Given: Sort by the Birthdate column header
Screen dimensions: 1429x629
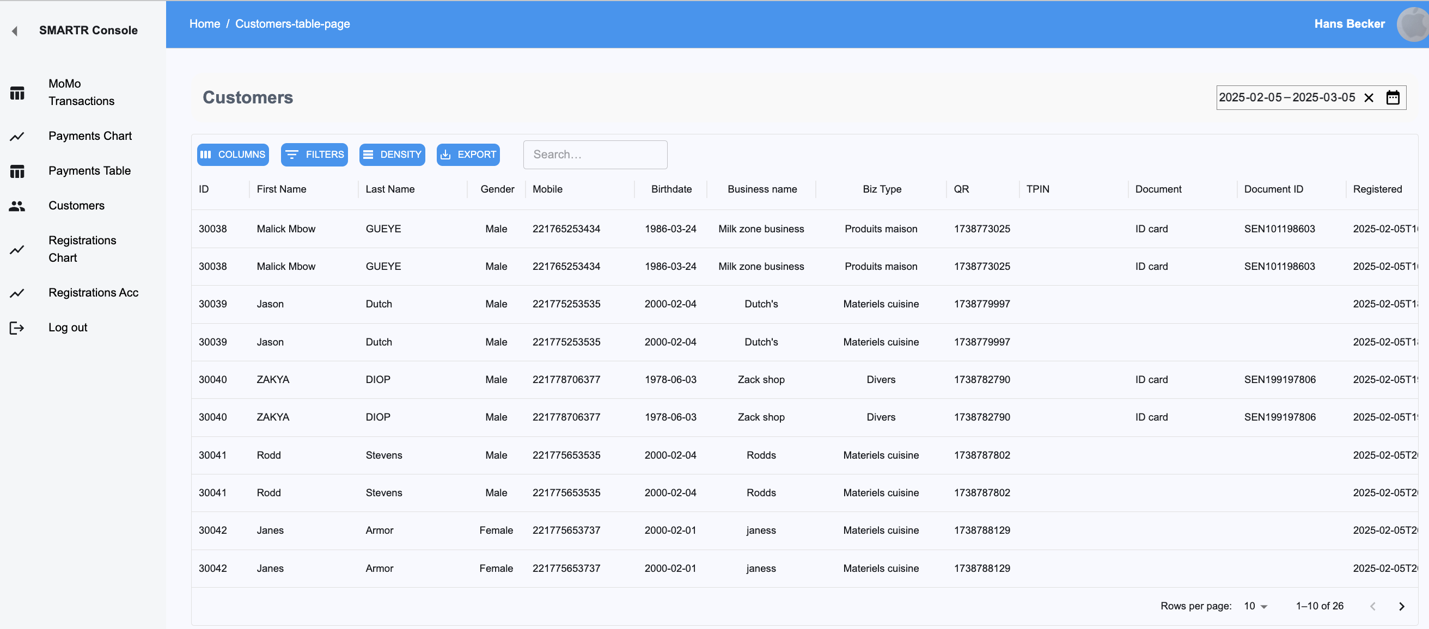Looking at the screenshot, I should 671,189.
